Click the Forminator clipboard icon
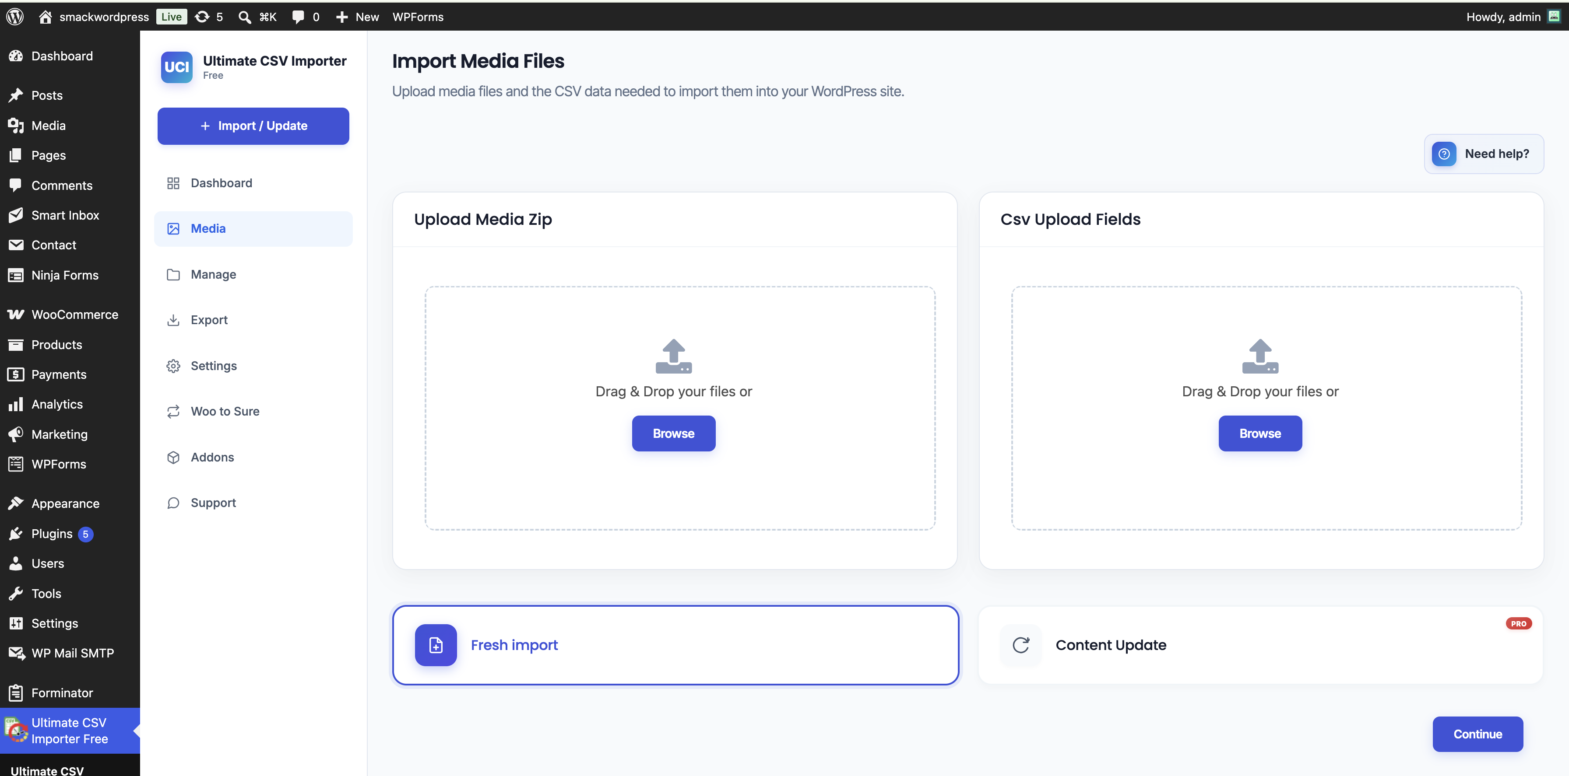 [x=16, y=692]
